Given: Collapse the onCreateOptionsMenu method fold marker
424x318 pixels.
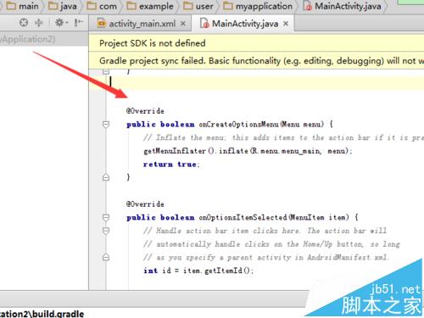Looking at the screenshot, I should coord(106,125).
